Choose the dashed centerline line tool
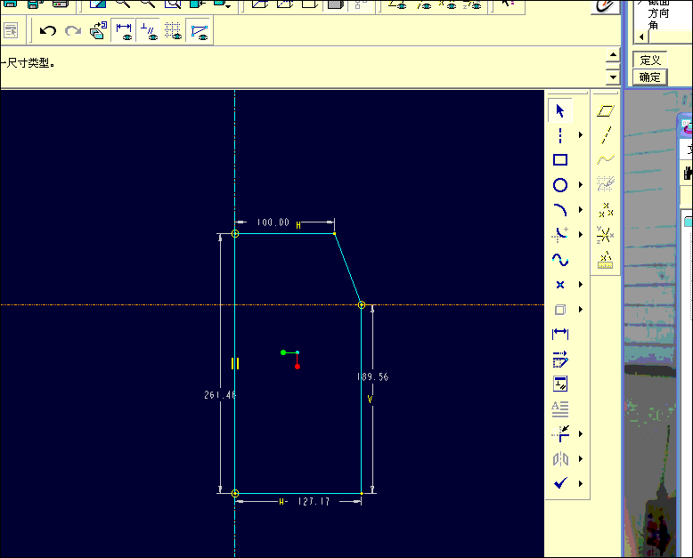Screen dimensions: 693x558 coord(560,135)
